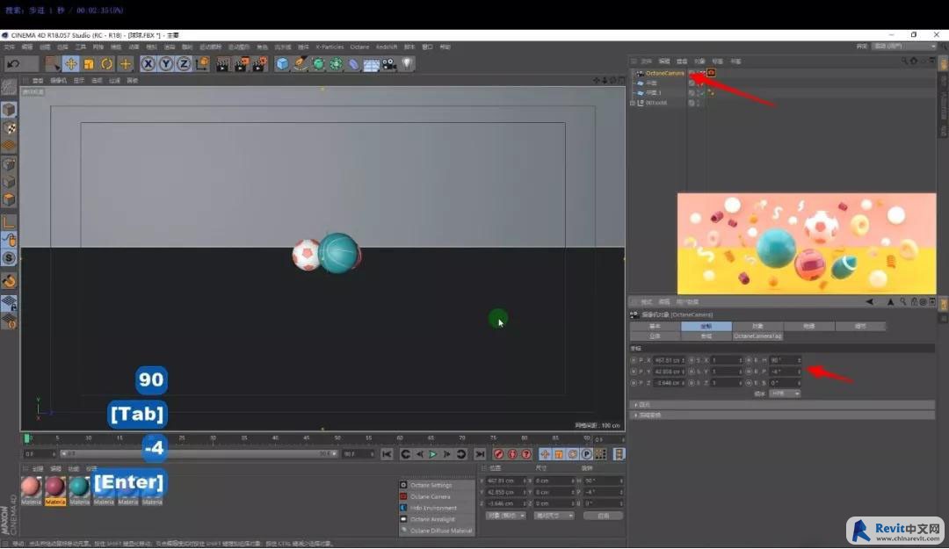
Task: Switch to the OctaneCameraTag tab
Action: [757, 336]
